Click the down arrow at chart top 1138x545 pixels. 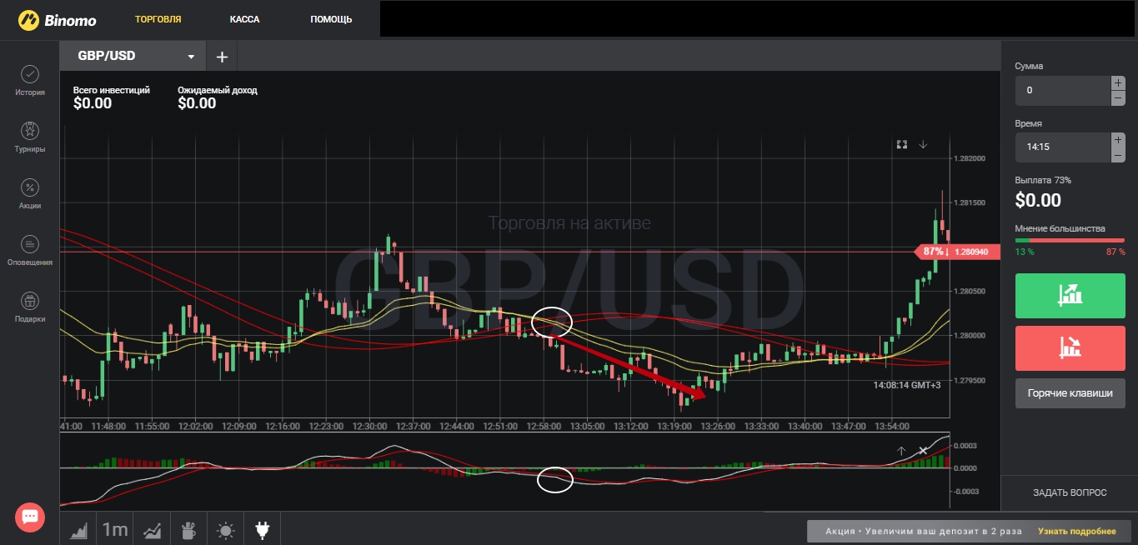click(923, 144)
